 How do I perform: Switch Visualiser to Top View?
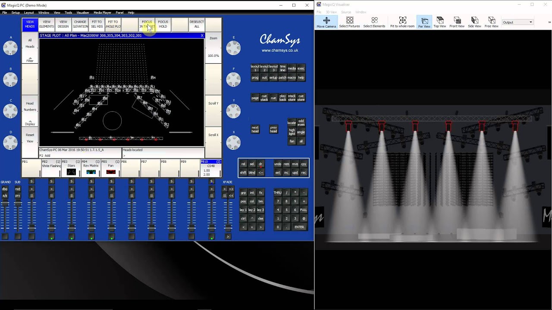coord(440,22)
